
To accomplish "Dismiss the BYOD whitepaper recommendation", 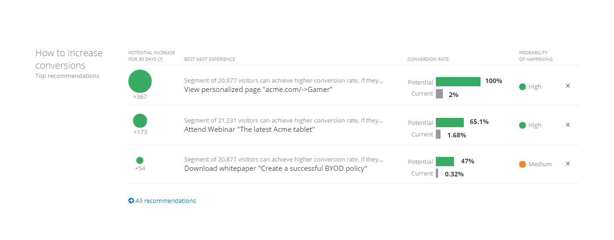I will (x=567, y=164).
